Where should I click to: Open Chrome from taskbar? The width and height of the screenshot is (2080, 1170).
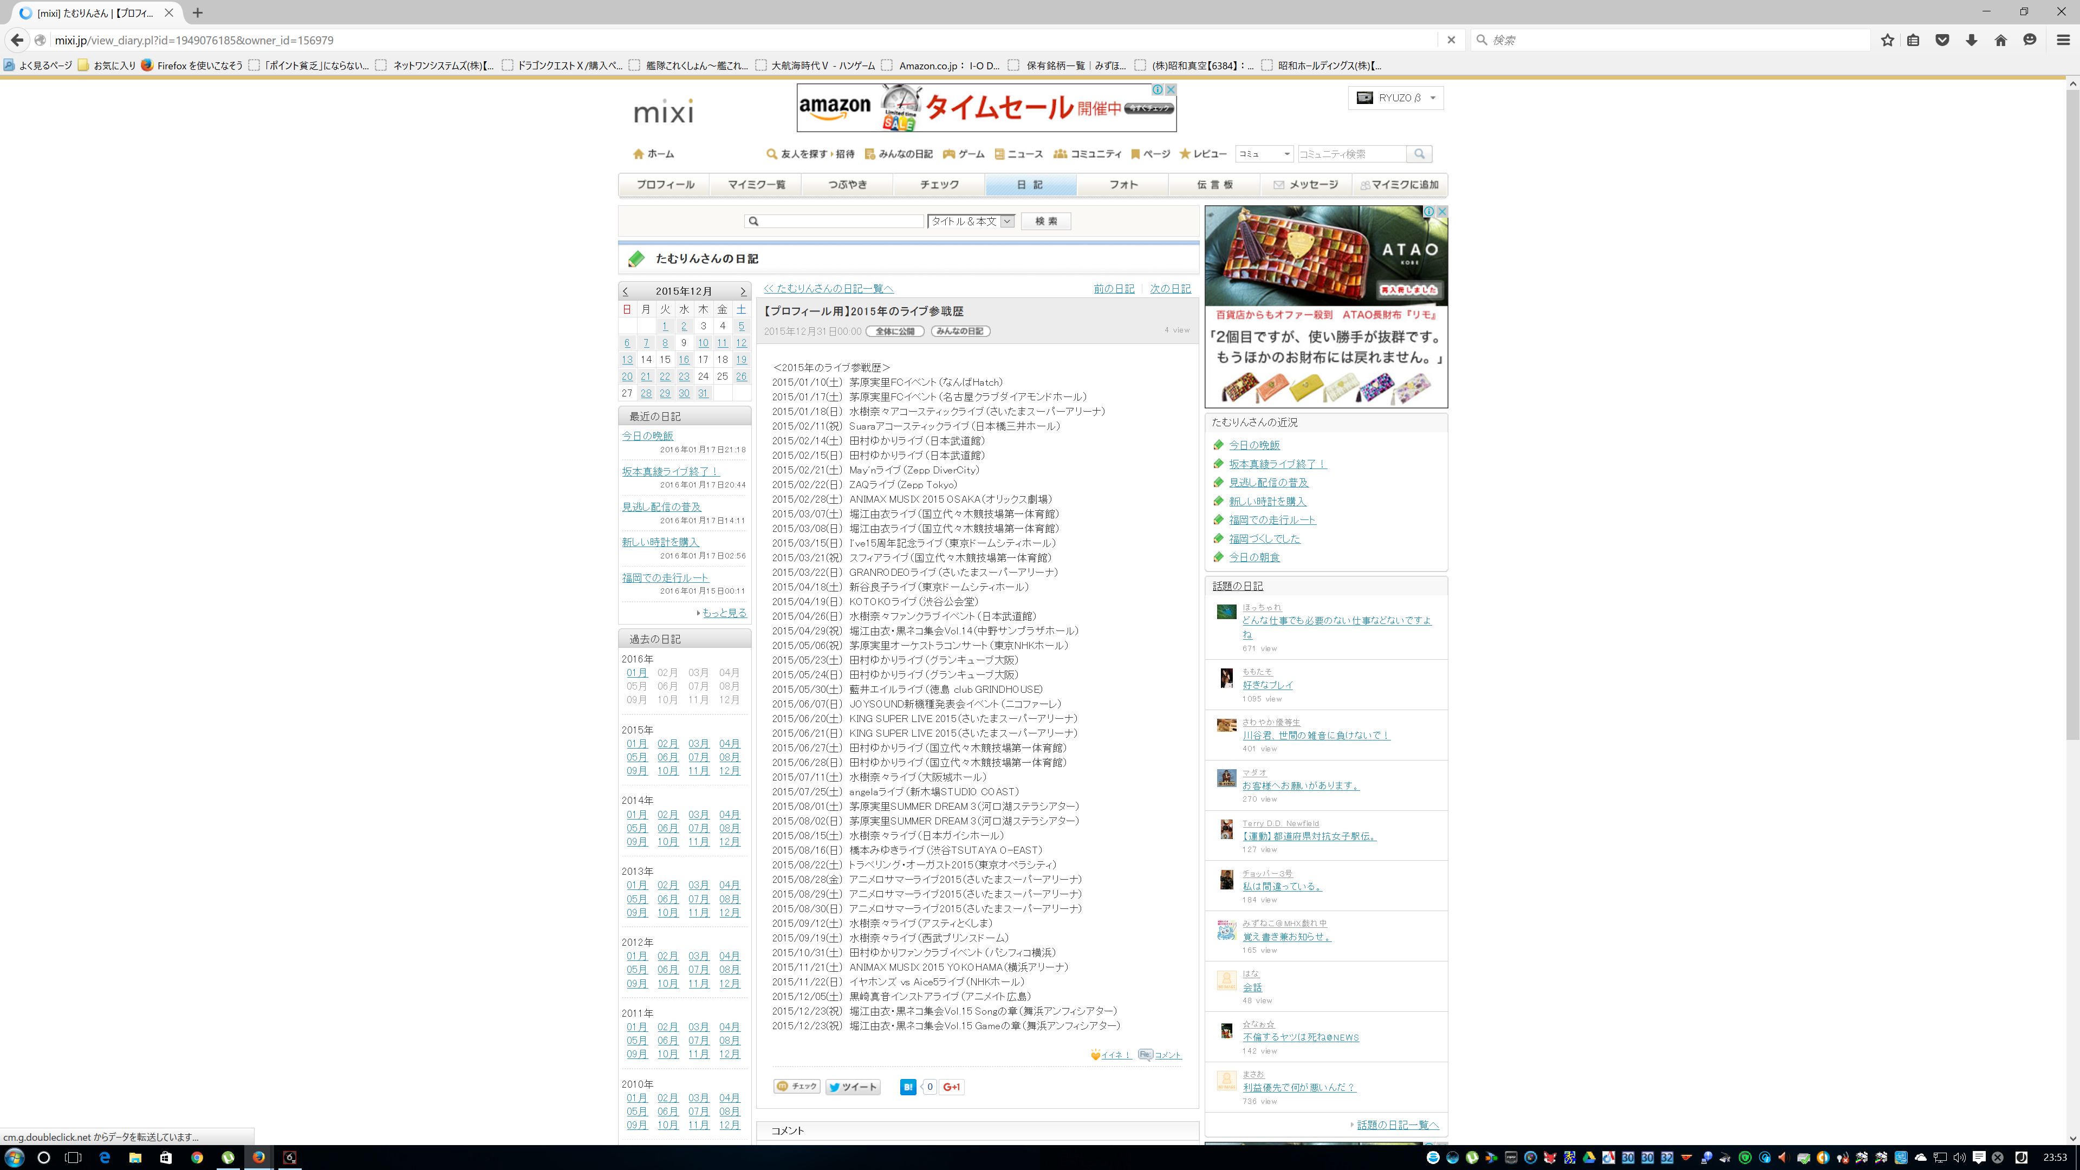[196, 1157]
